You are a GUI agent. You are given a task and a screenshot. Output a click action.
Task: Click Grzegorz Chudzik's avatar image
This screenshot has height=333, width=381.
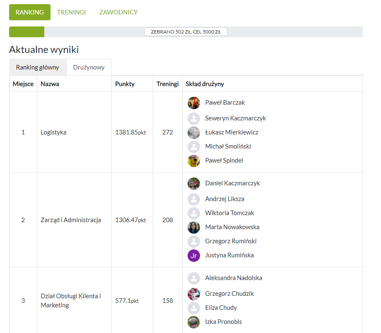point(194,294)
